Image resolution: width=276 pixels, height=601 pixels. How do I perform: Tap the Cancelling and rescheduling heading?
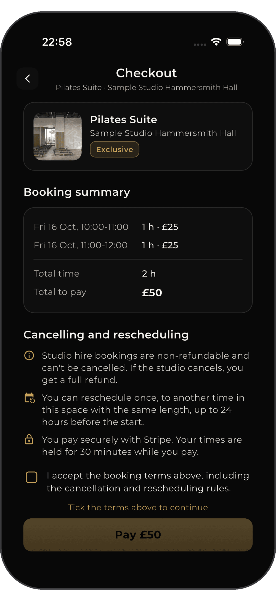coord(106,335)
